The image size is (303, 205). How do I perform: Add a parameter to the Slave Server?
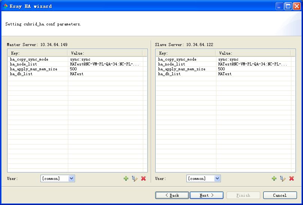pos(274,179)
